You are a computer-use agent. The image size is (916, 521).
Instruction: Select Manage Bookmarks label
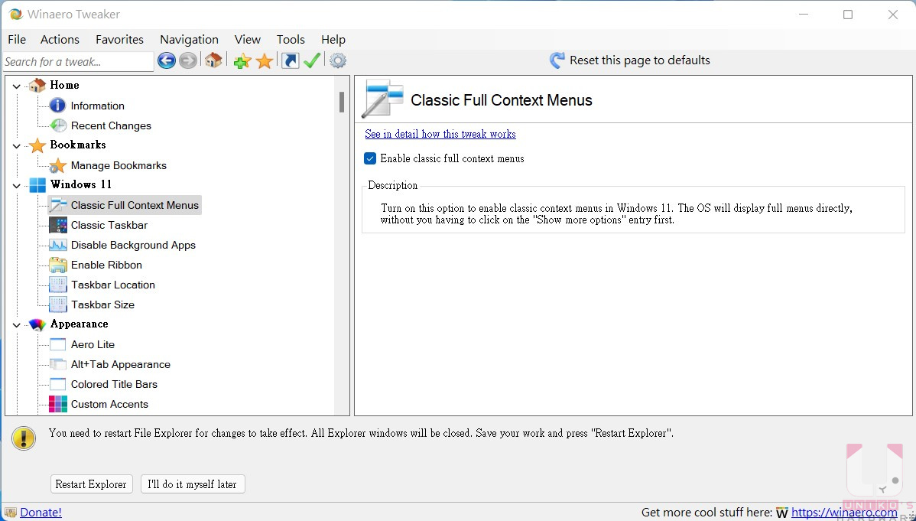119,165
